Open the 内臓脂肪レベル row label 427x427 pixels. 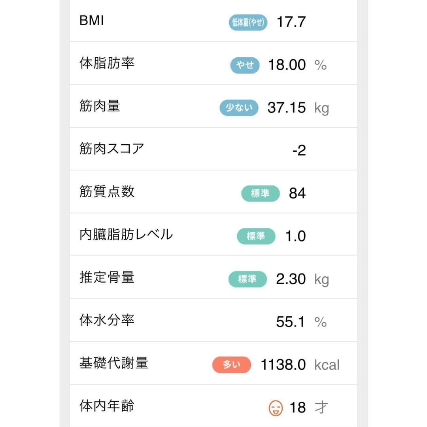coord(126,234)
